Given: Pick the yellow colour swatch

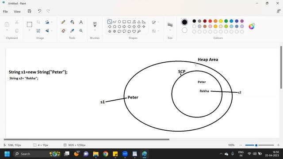Looking at the screenshot, I should pyautogui.click(x=221, y=21).
